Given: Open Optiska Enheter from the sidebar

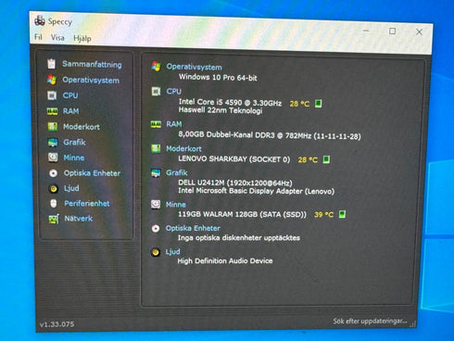Looking at the screenshot, I should click(x=92, y=173).
